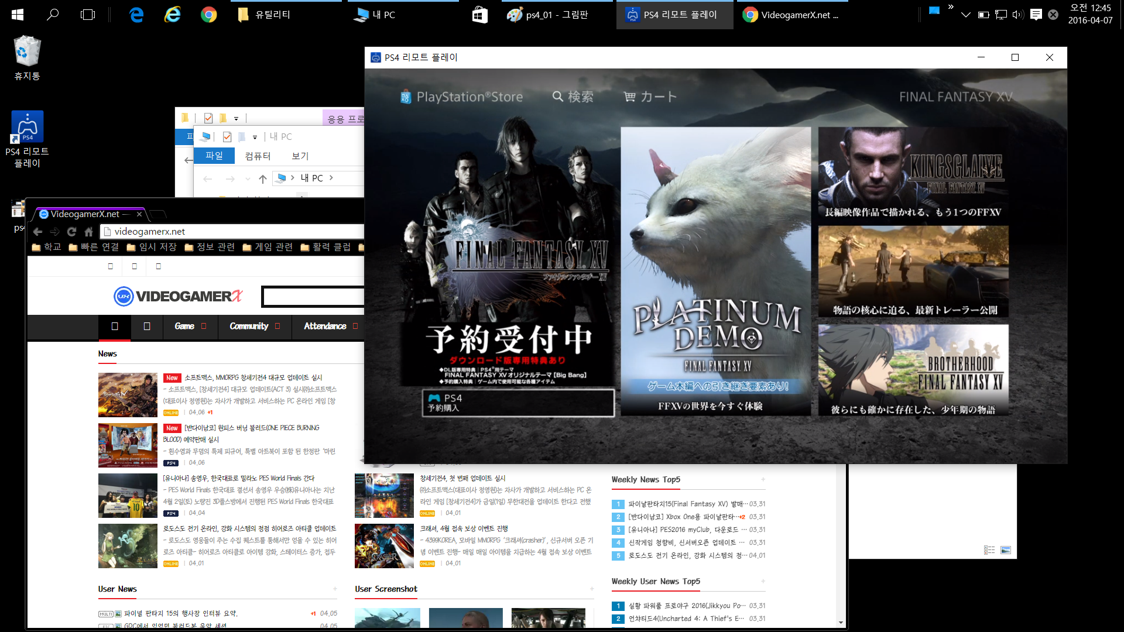
Task: Open the Action Center notification icon
Action: click(1036, 15)
